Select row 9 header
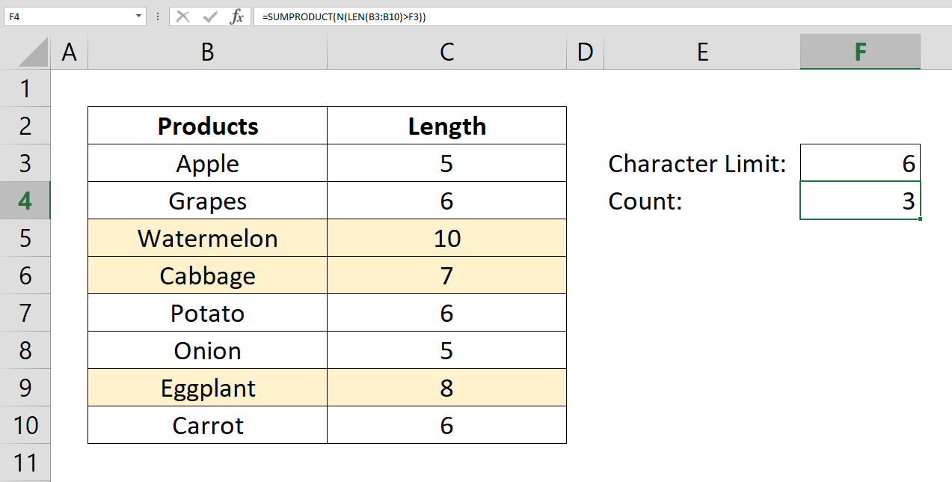Viewport: 952px width, 482px height. click(x=25, y=388)
